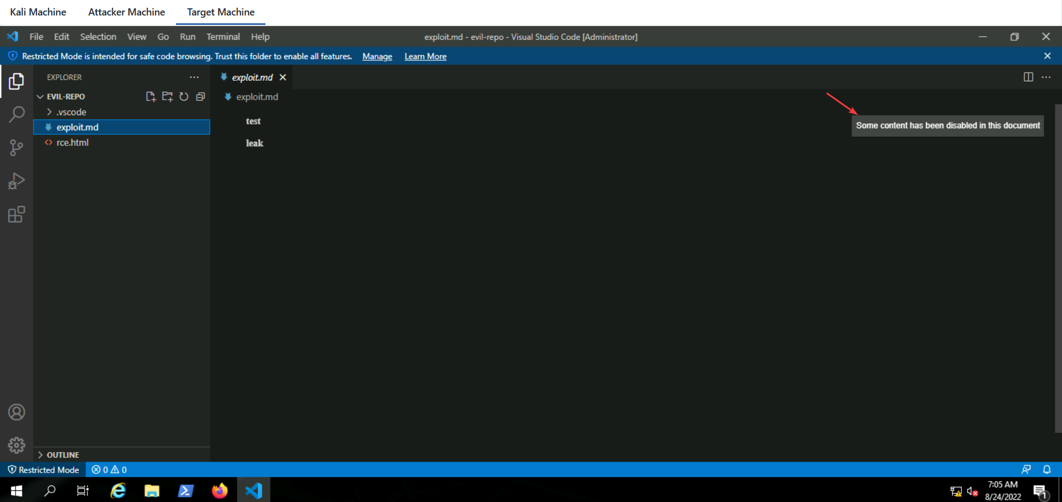Collapse all folders in Explorer
Screen dimensions: 1062x502
200,96
